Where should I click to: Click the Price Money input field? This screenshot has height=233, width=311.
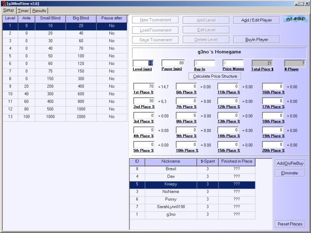pyautogui.click(x=233, y=63)
